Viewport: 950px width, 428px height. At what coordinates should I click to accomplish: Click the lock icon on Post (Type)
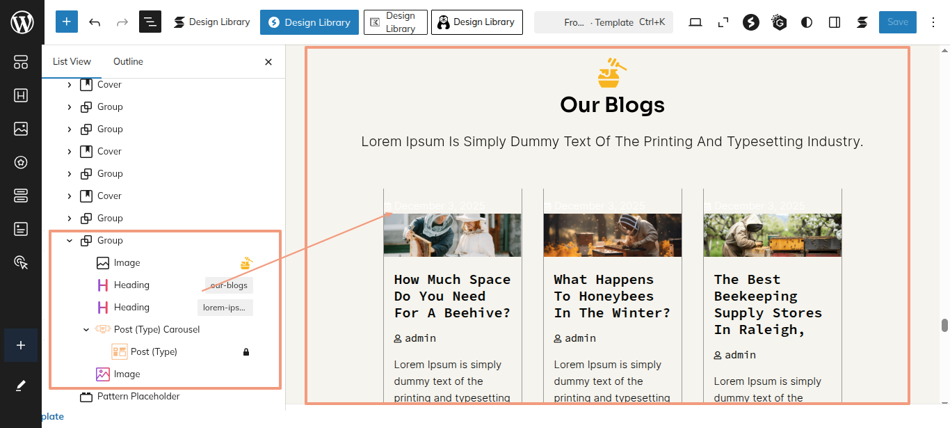point(245,352)
